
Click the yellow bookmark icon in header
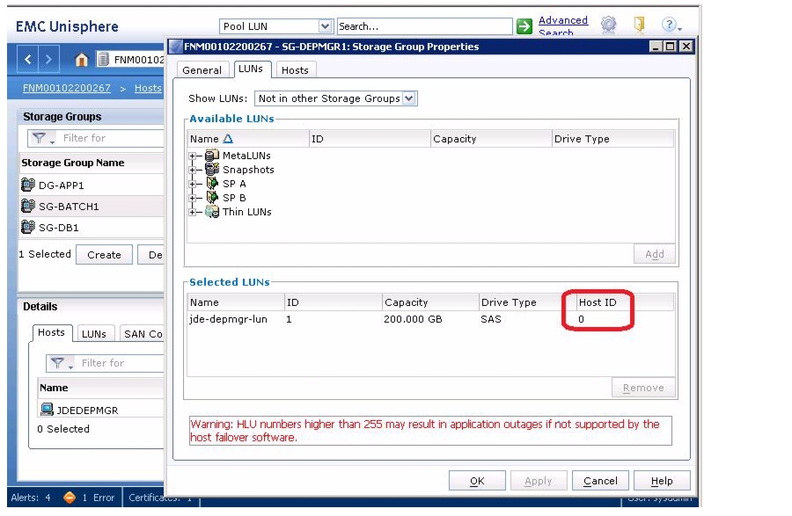(x=639, y=25)
